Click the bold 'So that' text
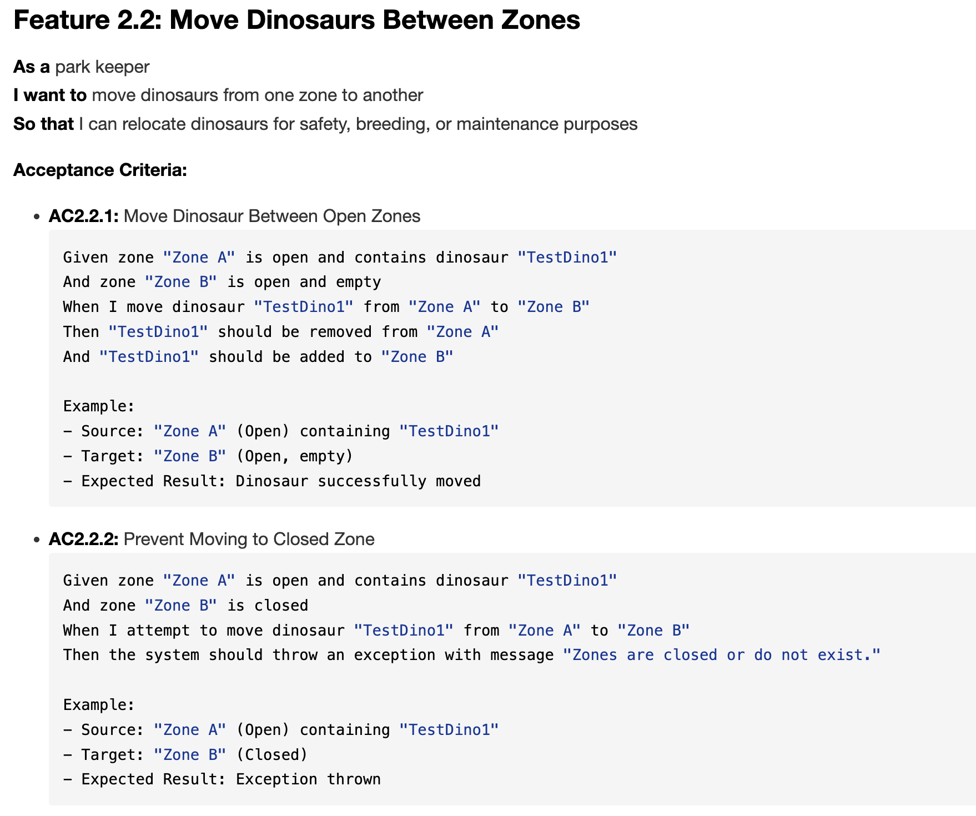The width and height of the screenshot is (976, 816). 43,124
